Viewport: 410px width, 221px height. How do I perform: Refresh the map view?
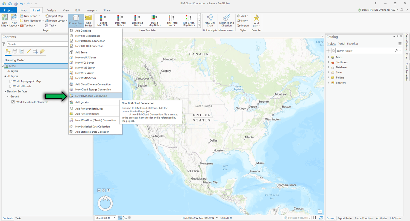coord(321,218)
